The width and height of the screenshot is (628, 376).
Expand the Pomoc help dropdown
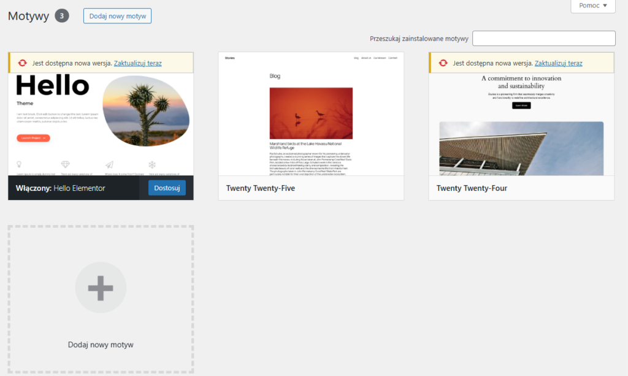(x=592, y=6)
